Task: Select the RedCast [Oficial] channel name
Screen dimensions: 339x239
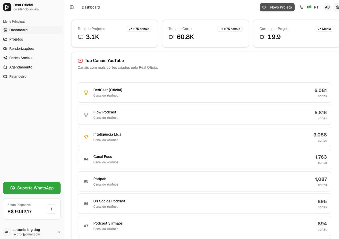Action: click(x=108, y=90)
